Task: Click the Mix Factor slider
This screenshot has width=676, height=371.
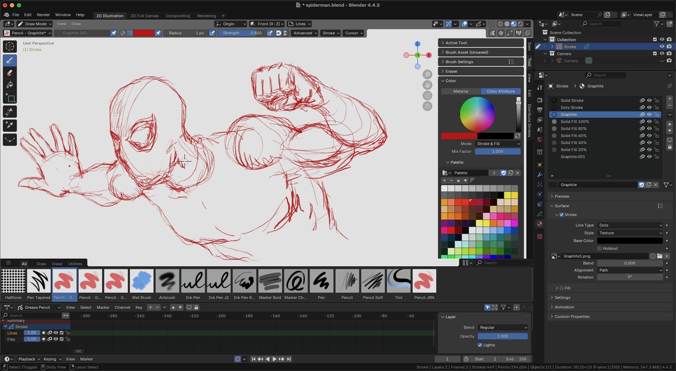Action: coord(498,151)
